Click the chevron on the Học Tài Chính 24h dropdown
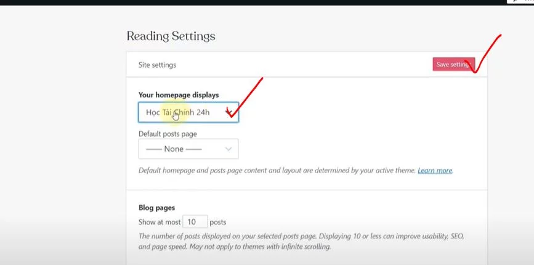534x265 pixels. pyautogui.click(x=230, y=113)
